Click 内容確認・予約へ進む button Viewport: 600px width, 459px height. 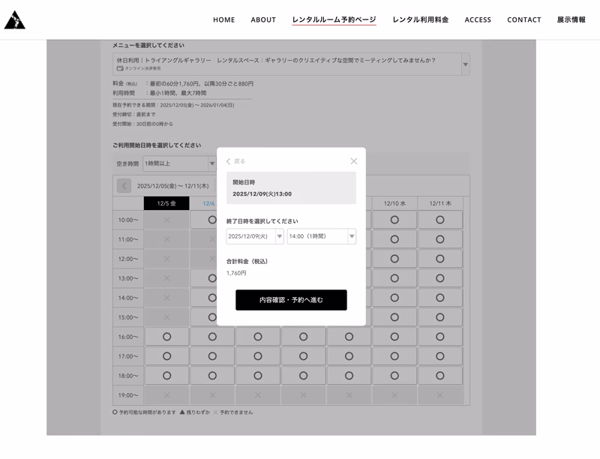click(291, 300)
